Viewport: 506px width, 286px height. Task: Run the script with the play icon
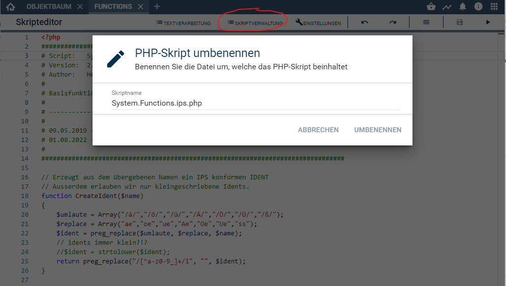(x=488, y=23)
